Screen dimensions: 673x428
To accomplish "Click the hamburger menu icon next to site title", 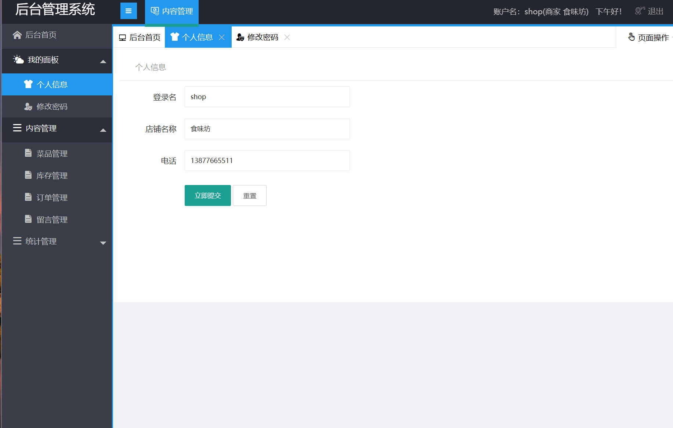I will (128, 11).
